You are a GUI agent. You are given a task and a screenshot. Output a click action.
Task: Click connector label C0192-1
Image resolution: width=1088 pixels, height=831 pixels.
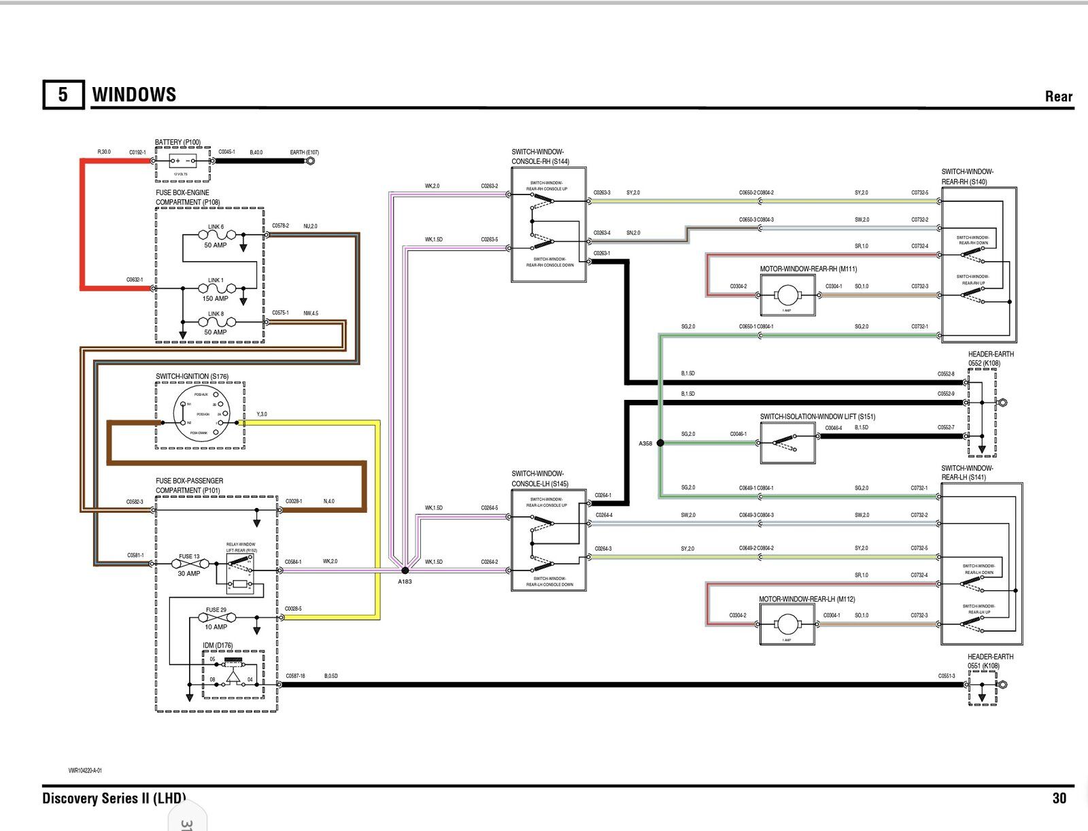(x=137, y=152)
